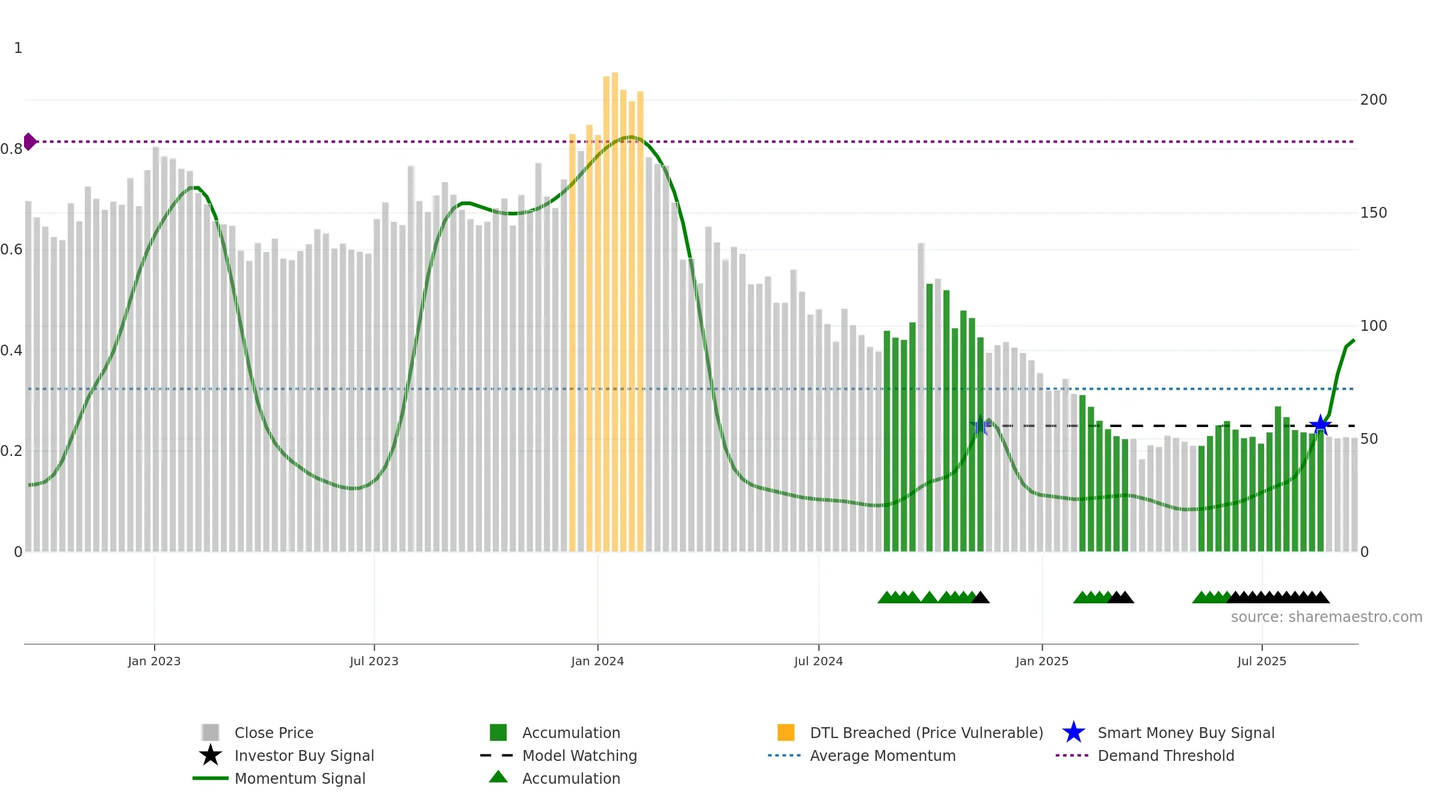Click the 0.8 left-axis momentum label

click(x=11, y=149)
